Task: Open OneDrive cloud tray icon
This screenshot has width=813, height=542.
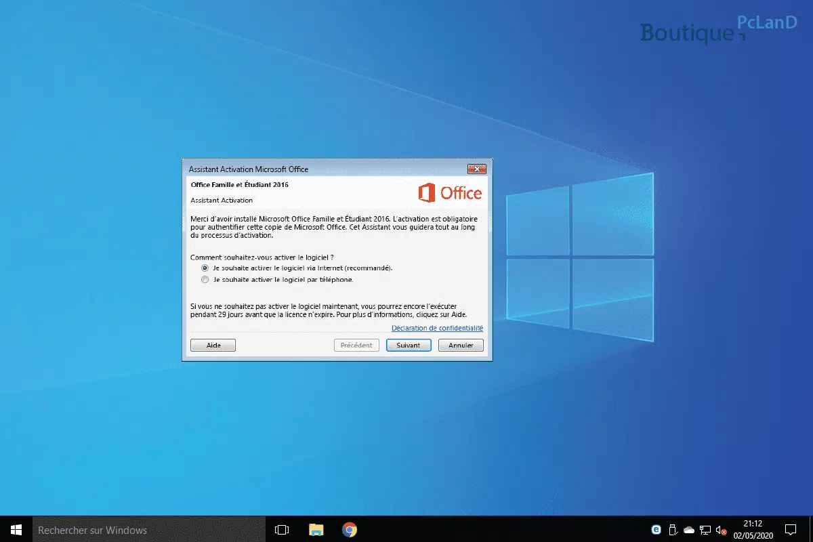Action: pyautogui.click(x=689, y=529)
